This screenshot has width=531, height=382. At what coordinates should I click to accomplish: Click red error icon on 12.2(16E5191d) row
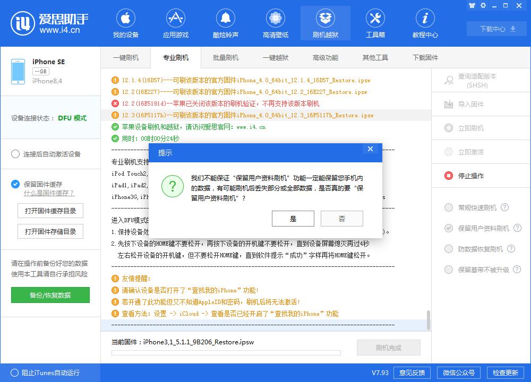(x=115, y=103)
